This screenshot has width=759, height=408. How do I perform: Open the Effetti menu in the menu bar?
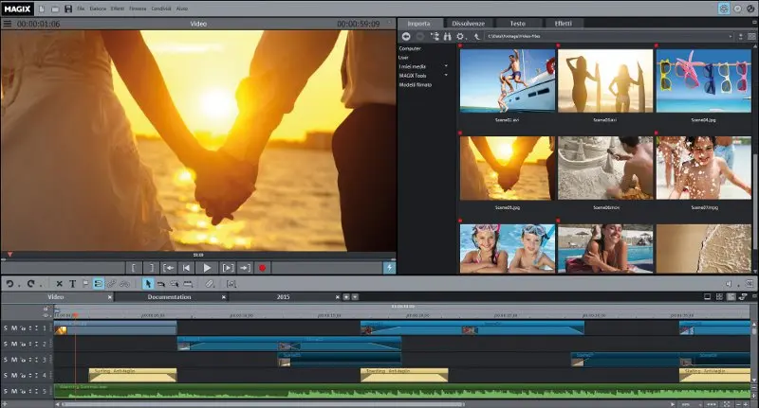point(118,9)
